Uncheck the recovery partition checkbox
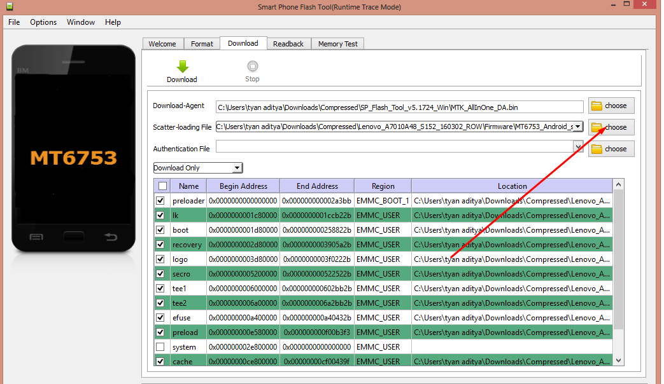The image size is (664, 384). pos(160,245)
